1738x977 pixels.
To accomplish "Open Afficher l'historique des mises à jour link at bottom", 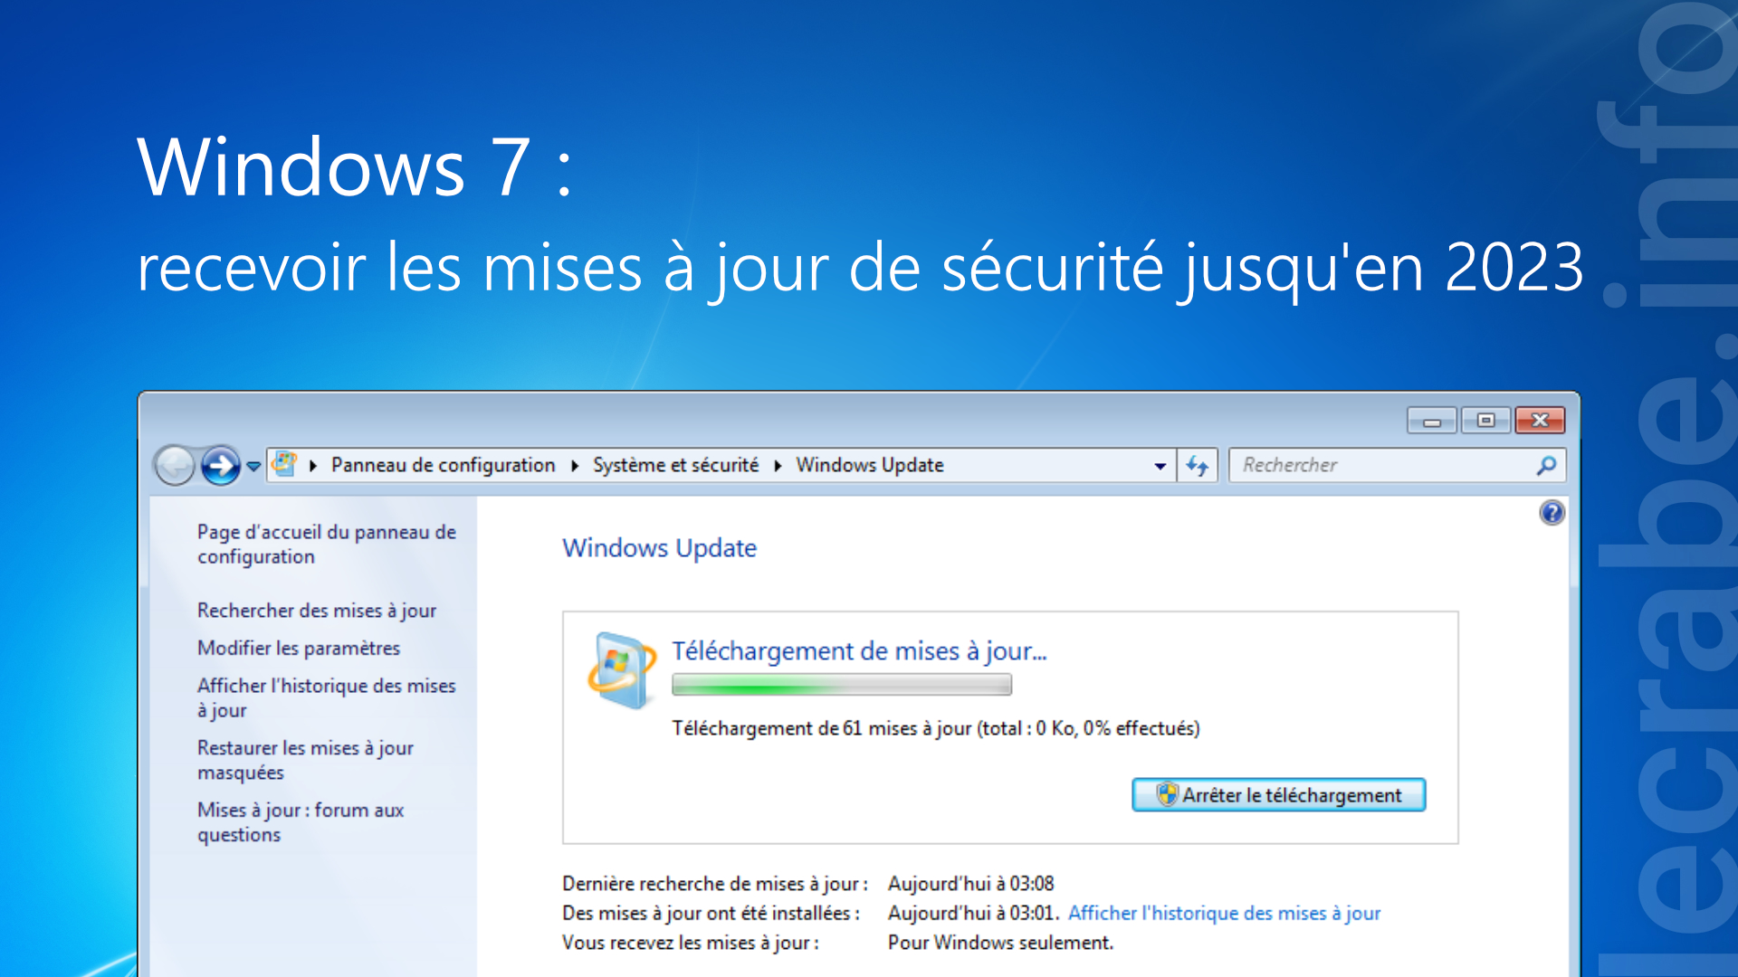I will pyautogui.click(x=1224, y=913).
